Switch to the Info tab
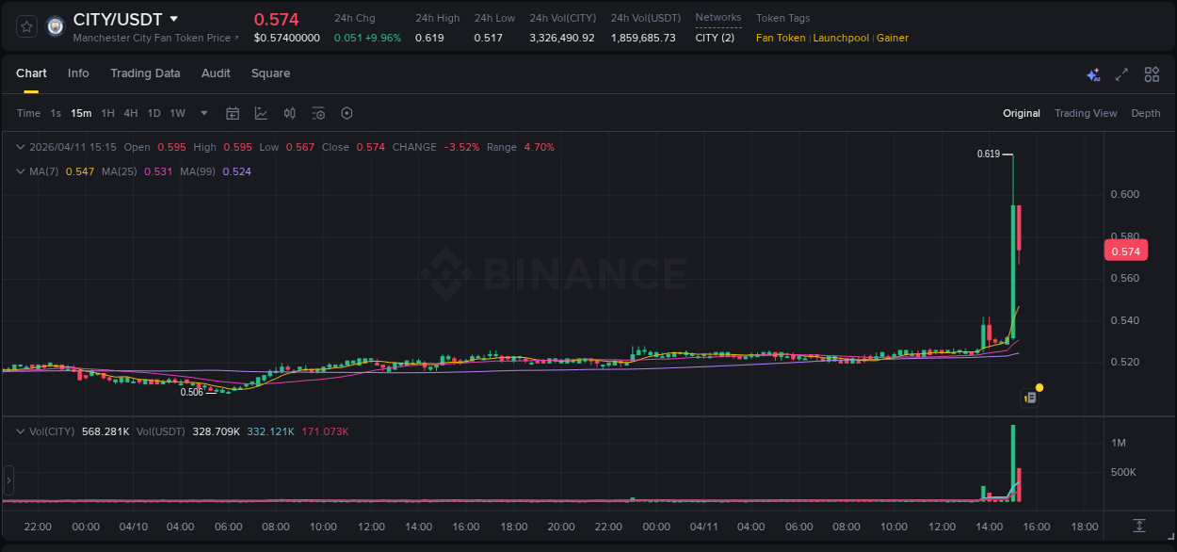Screen dimensions: 1177x552 (x=78, y=73)
